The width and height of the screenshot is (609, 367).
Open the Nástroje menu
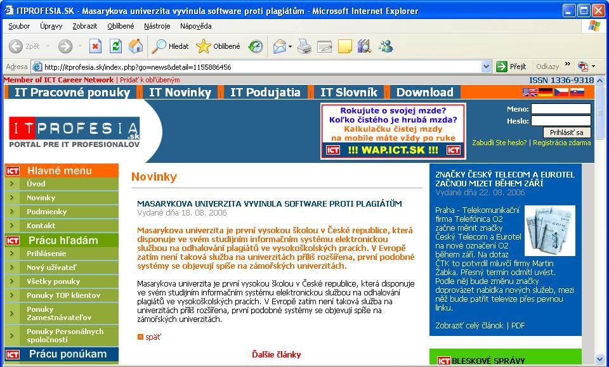[157, 26]
